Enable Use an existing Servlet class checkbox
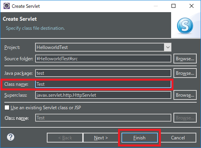The width and height of the screenshot is (201, 148). pyautogui.click(x=7, y=108)
